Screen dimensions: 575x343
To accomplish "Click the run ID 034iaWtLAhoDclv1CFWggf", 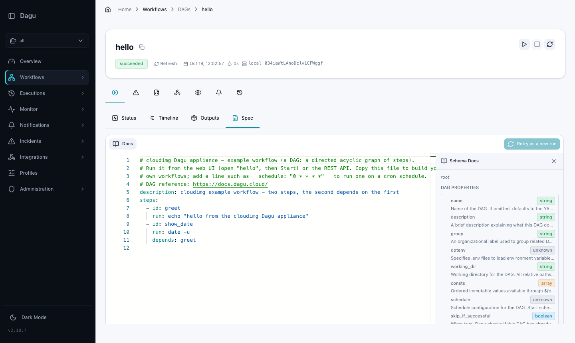I will coord(293,63).
